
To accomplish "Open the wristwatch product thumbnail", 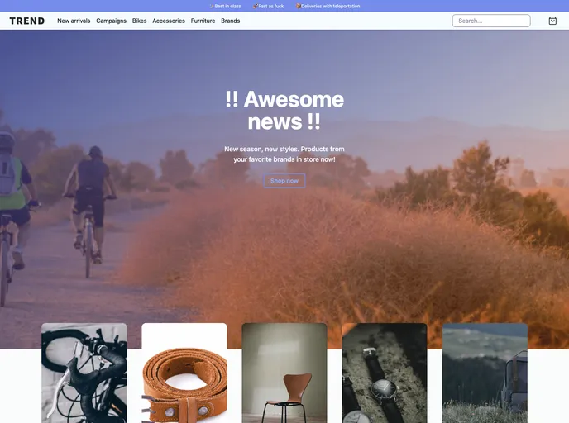I will (x=385, y=373).
